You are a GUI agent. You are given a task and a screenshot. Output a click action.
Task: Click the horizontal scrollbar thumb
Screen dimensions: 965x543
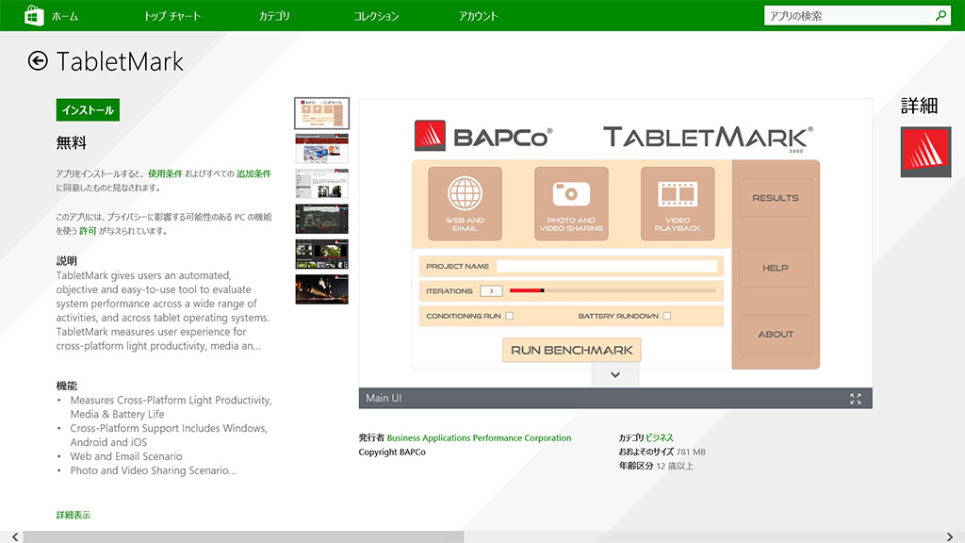[243, 536]
